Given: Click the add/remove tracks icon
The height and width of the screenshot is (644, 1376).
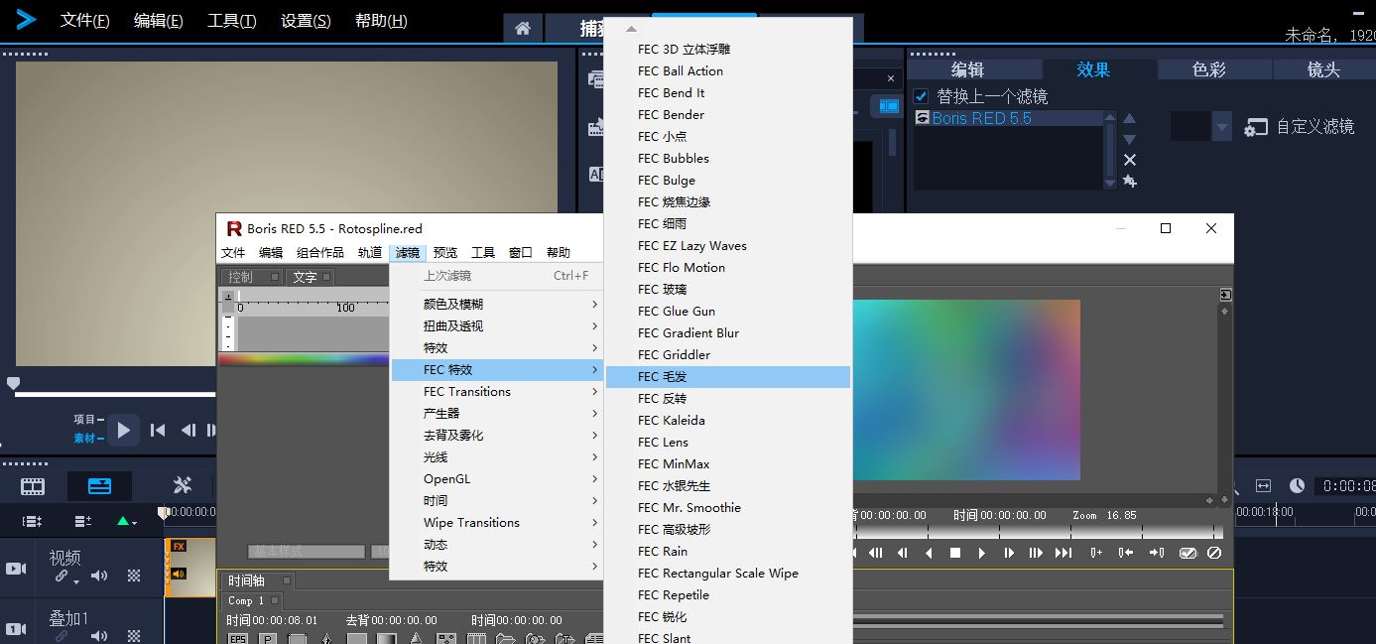Looking at the screenshot, I should tap(83, 521).
